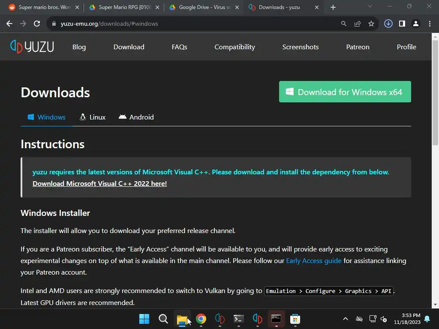Click the address bar zoom magnifier icon
Image resolution: width=439 pixels, height=329 pixels.
343,24
